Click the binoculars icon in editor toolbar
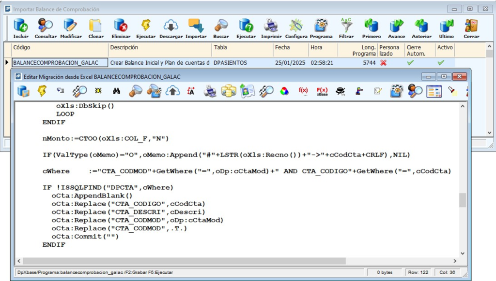The image size is (496, 281). [116, 91]
